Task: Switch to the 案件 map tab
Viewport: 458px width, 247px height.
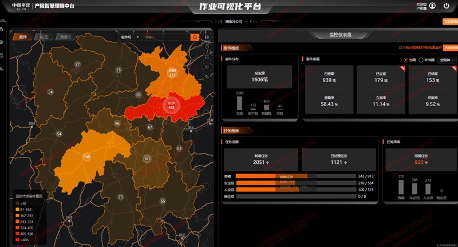Action: [x=23, y=37]
